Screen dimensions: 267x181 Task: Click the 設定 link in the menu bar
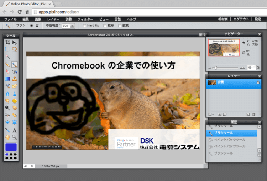click(x=258, y=19)
